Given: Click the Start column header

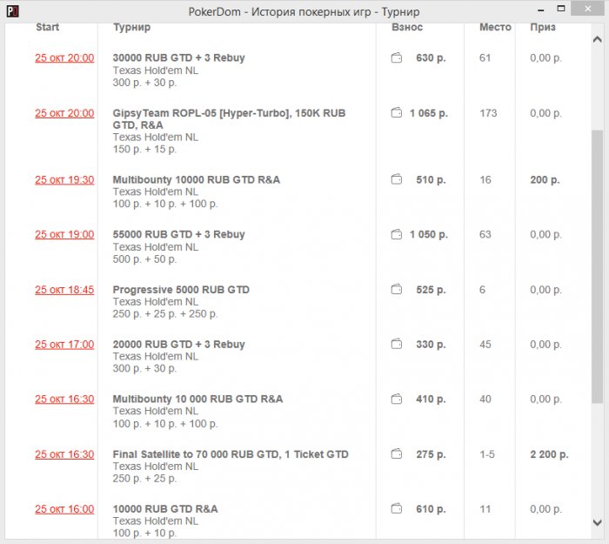Looking at the screenshot, I should [47, 27].
